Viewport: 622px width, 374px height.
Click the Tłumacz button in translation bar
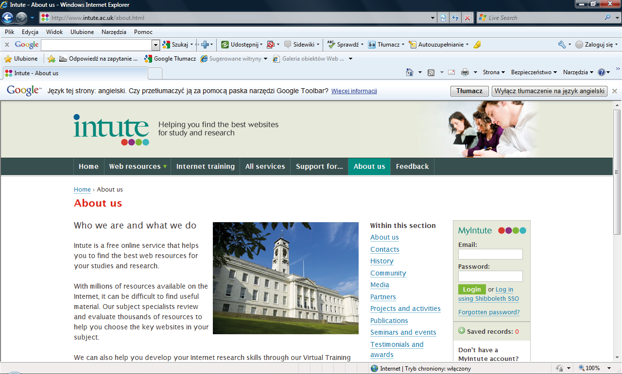(x=469, y=91)
